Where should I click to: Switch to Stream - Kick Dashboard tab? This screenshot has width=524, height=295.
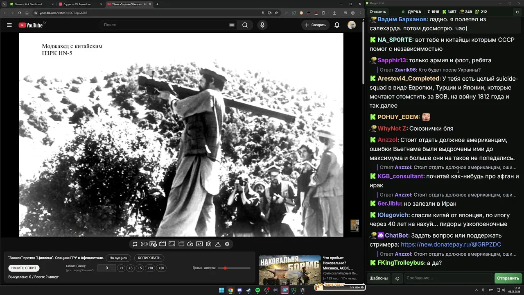coord(32,4)
